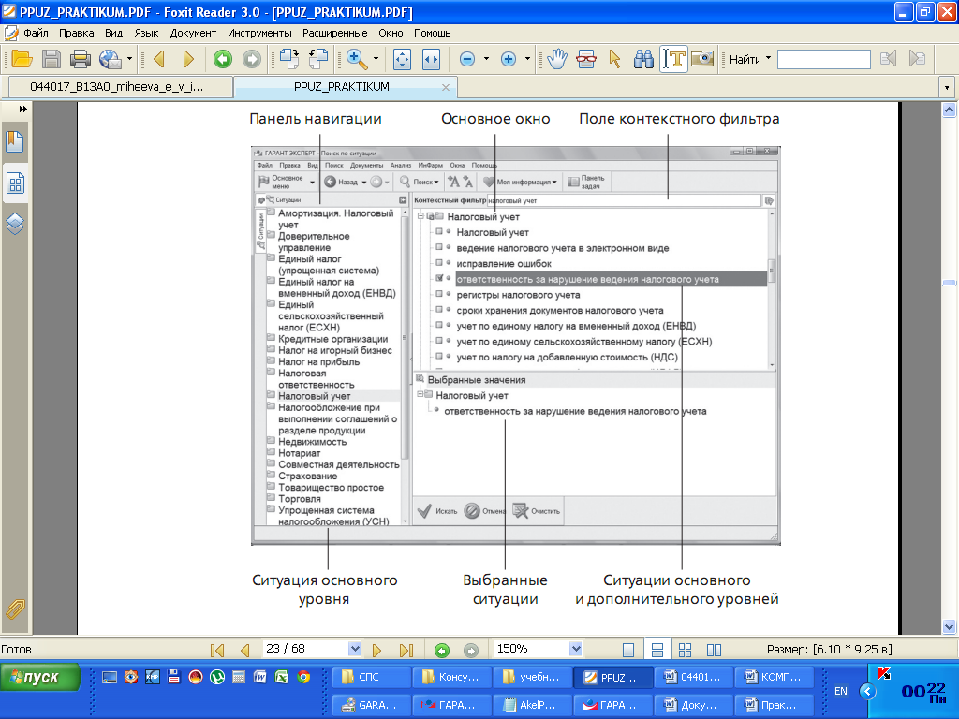Open the Pages thumbnails side panel
Viewport: 959px width, 719px height.
pos(15,183)
